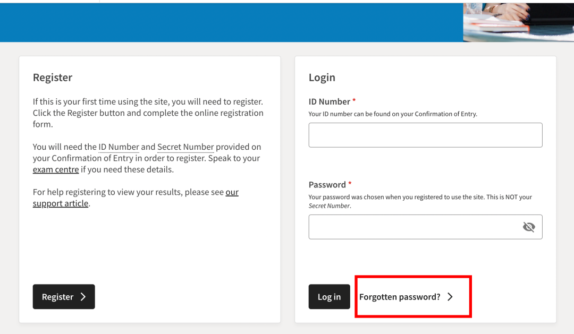Click the Register button
Screen dimensions: 574x334
point(64,297)
